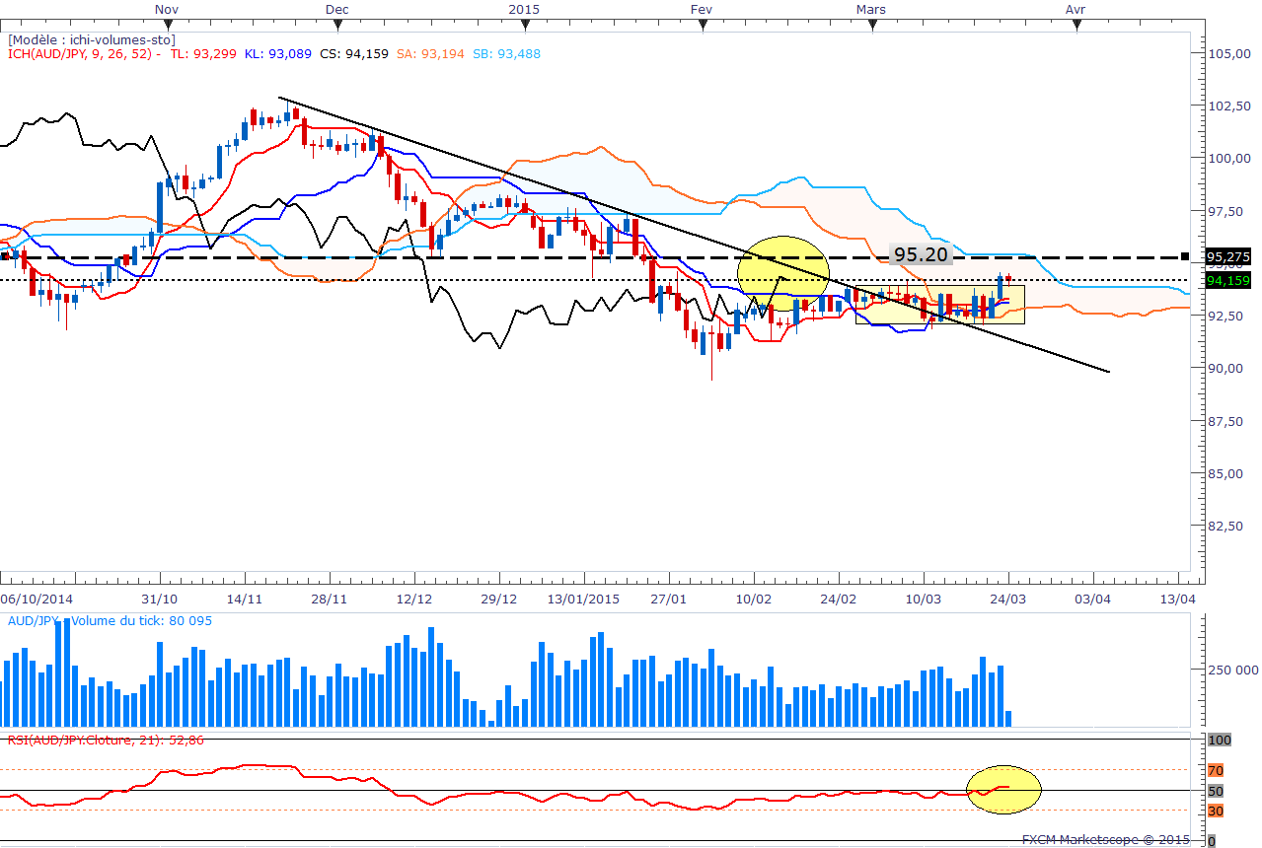
Task: Click the black 95,275 price axis tag
Action: point(1227,257)
